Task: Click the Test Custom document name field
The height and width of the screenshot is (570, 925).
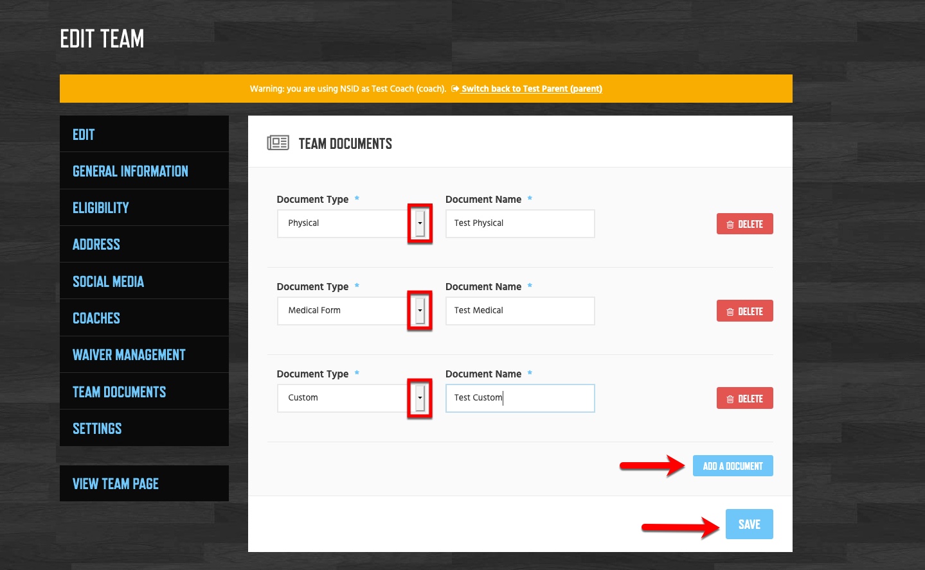Action: tap(520, 398)
